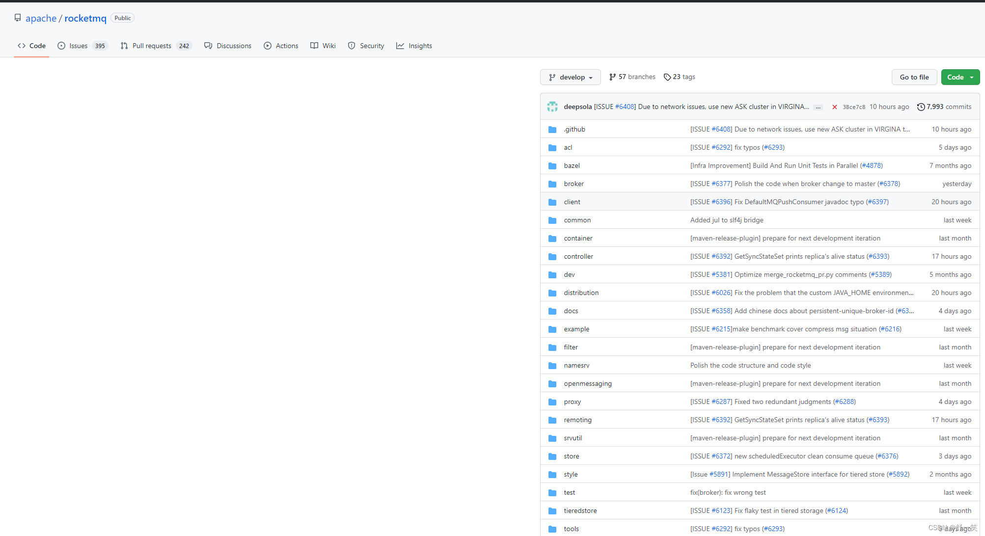Viewport: 985px width, 536px height.
Task: Click the branch icon beside 57 branches
Action: pyautogui.click(x=612, y=77)
